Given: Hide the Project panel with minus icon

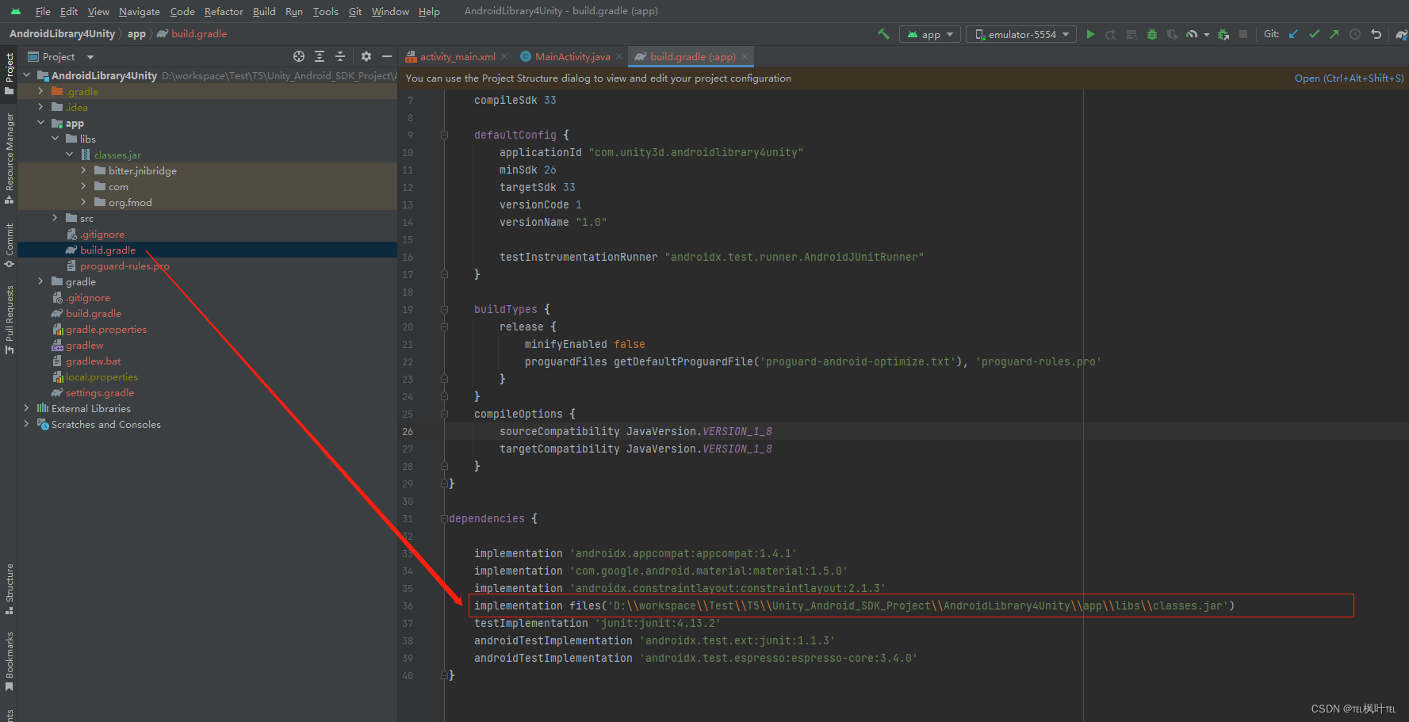Looking at the screenshot, I should pyautogui.click(x=387, y=56).
